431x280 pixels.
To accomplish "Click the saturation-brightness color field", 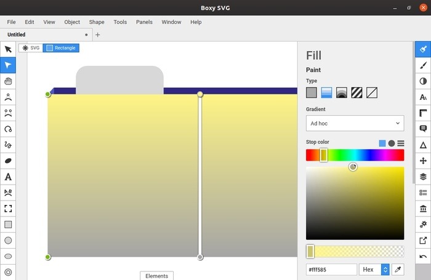I will click(x=355, y=203).
